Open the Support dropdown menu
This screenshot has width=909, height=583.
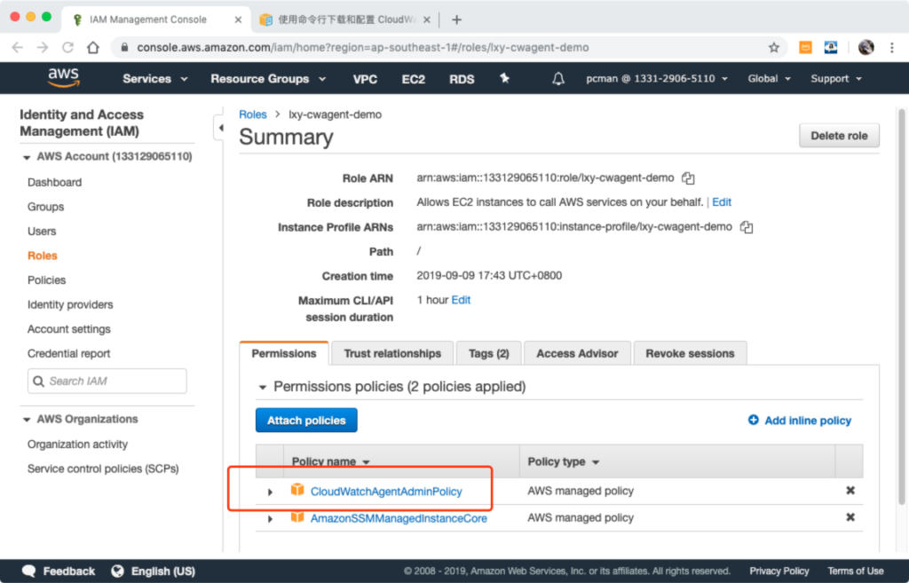836,79
